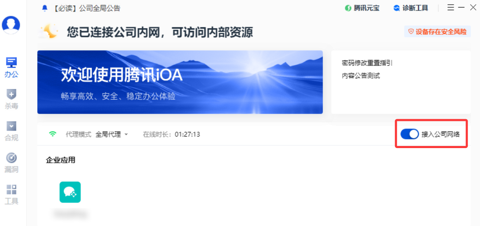Launch 诊断工具 diagnostic tool
Viewport: 480px width, 226px height.
411,8
